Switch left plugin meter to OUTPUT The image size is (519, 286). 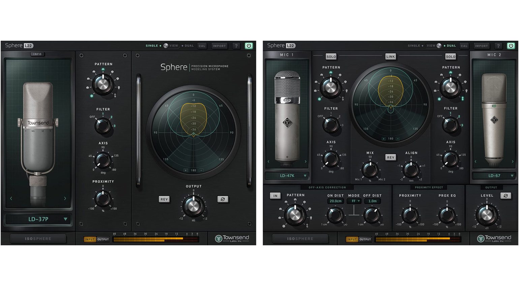(103, 239)
